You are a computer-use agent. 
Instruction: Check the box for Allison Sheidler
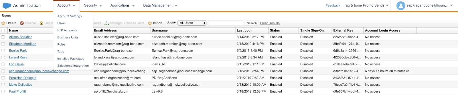3,37
